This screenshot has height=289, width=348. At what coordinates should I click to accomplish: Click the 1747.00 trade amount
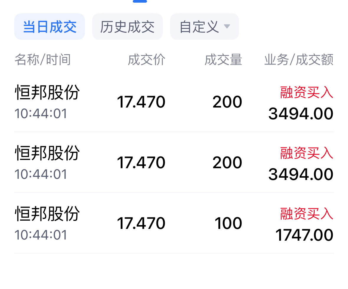tap(304, 235)
